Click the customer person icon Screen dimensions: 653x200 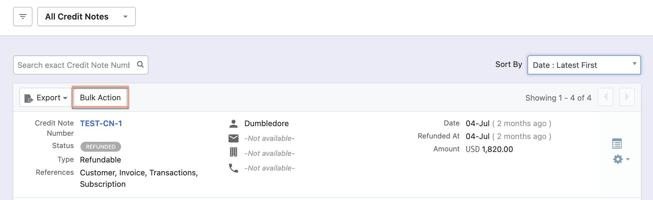pyautogui.click(x=233, y=123)
